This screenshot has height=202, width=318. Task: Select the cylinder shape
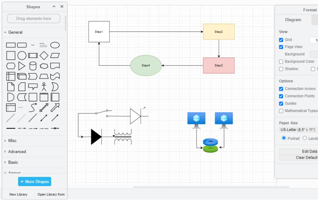(33, 66)
